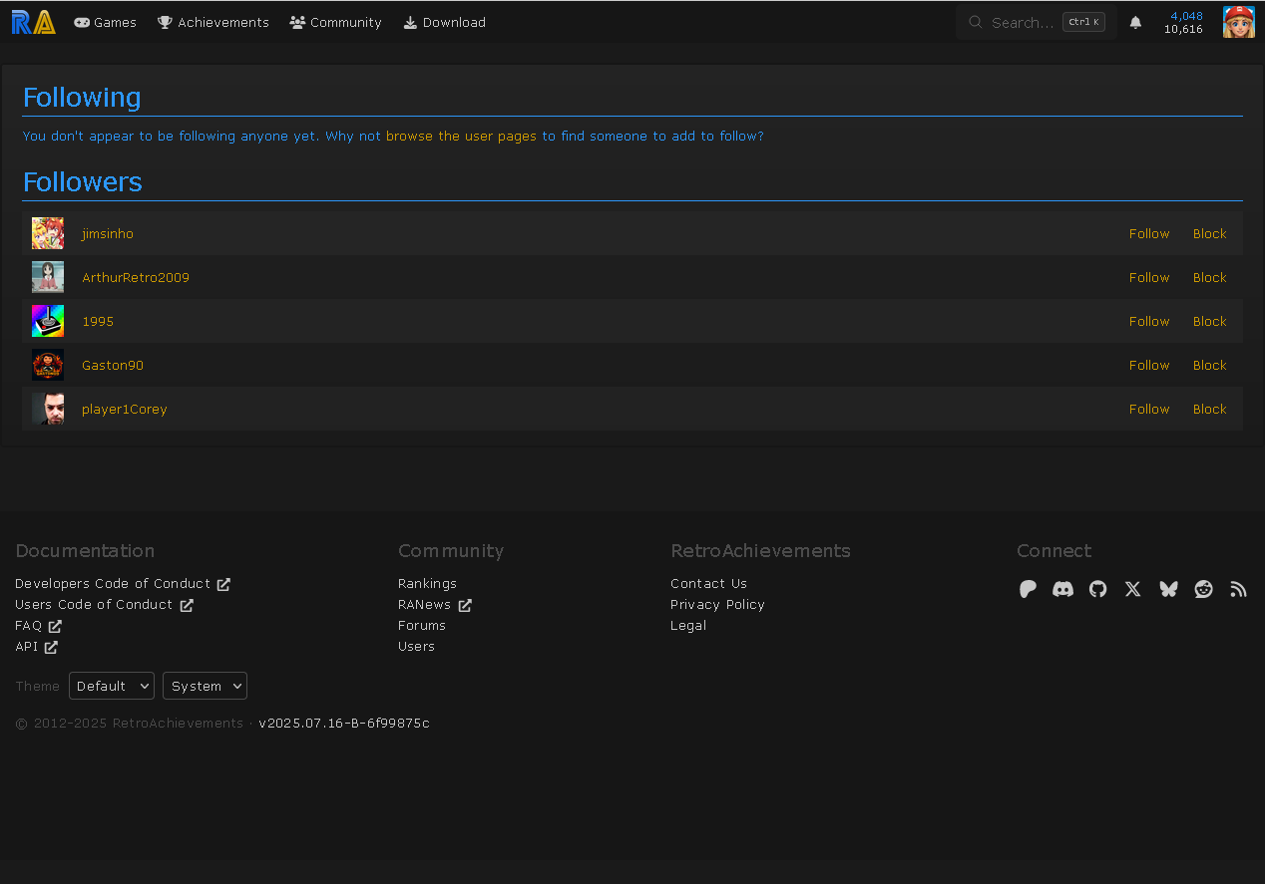Open the Rankings footer link

pyautogui.click(x=427, y=584)
